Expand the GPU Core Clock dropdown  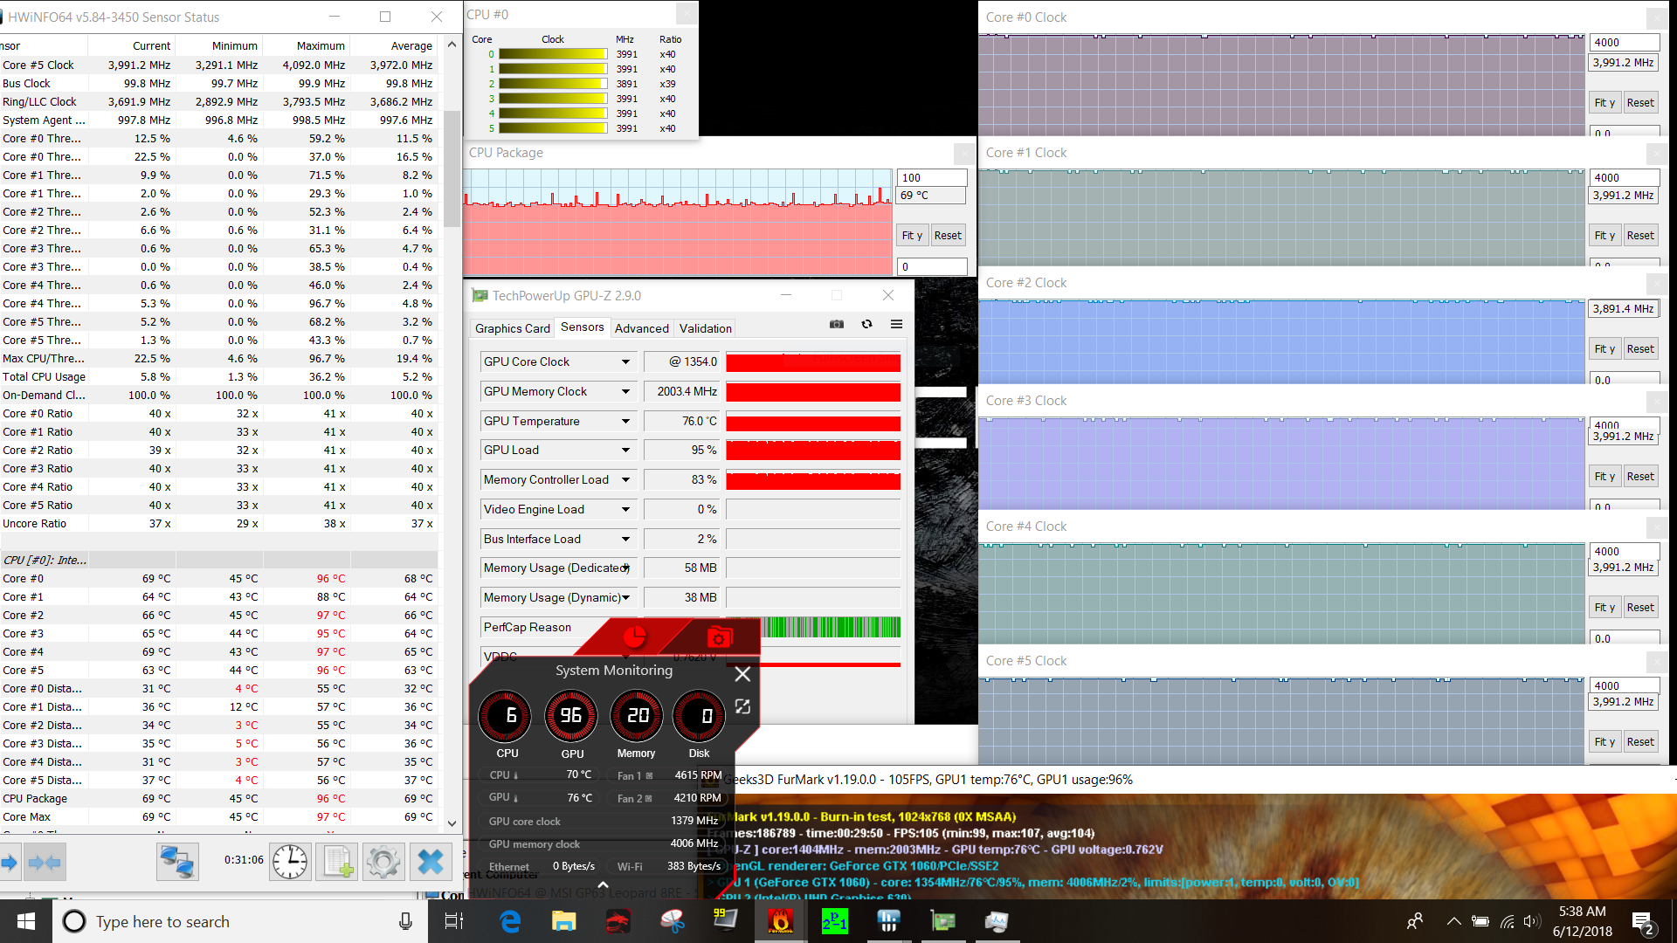tap(625, 361)
